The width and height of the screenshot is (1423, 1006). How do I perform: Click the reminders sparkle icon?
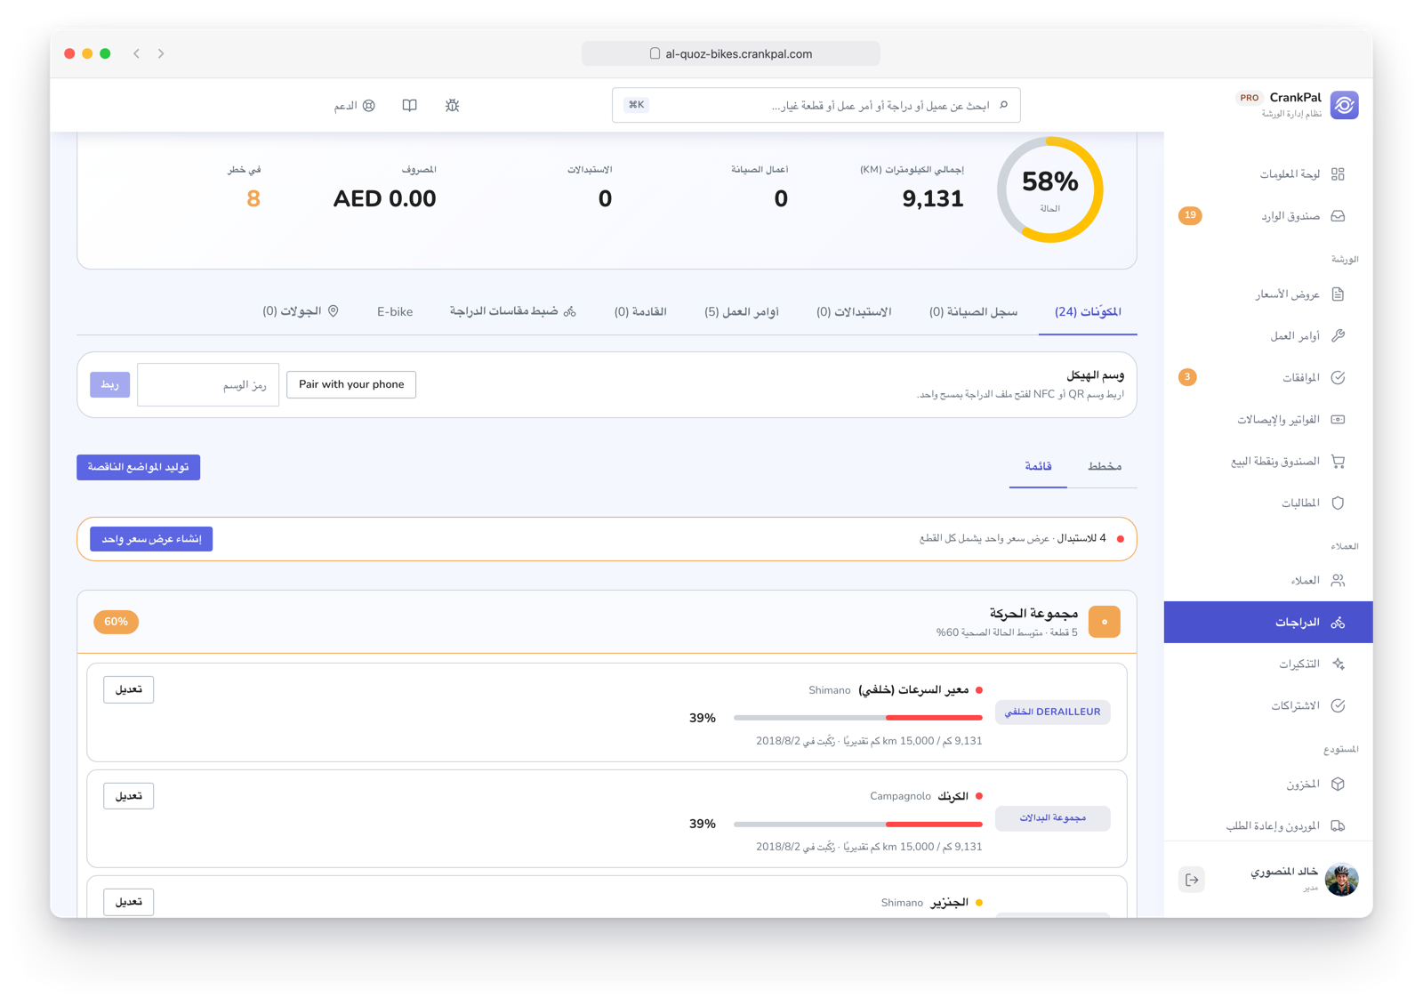tap(1338, 664)
